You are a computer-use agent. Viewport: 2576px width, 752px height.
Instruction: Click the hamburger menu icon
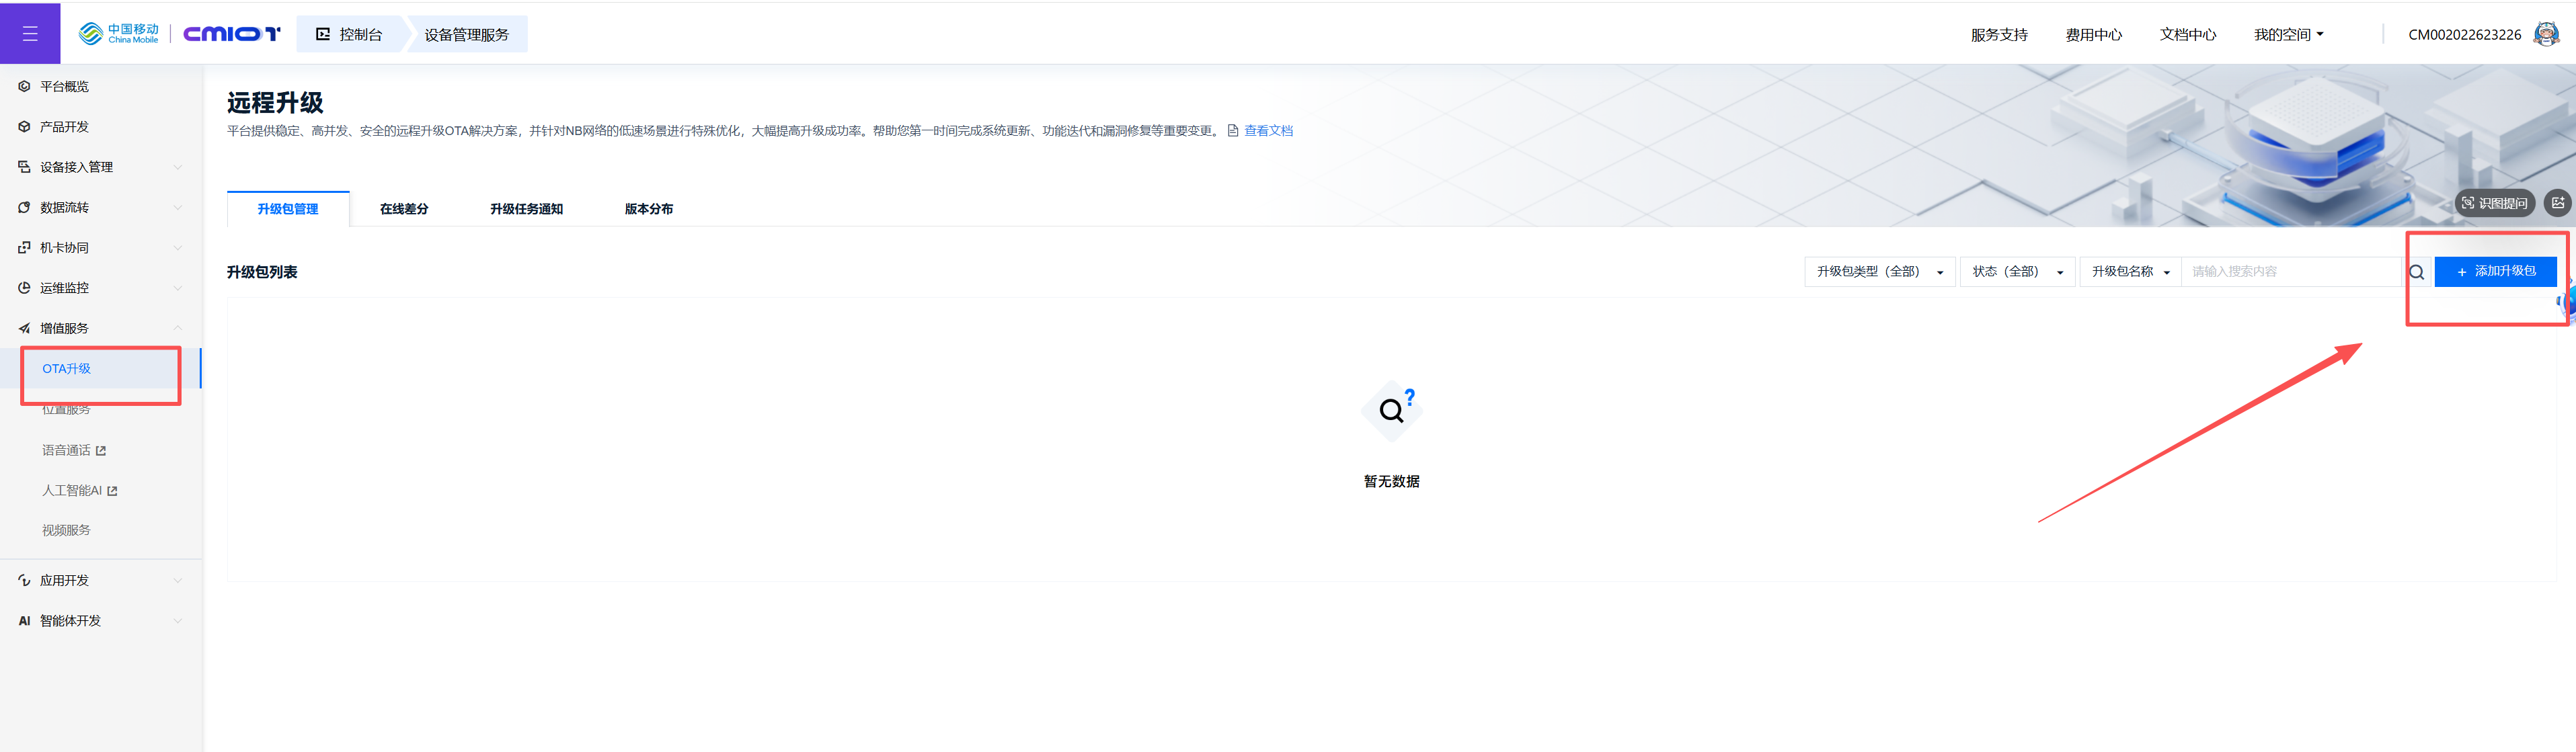[x=30, y=33]
